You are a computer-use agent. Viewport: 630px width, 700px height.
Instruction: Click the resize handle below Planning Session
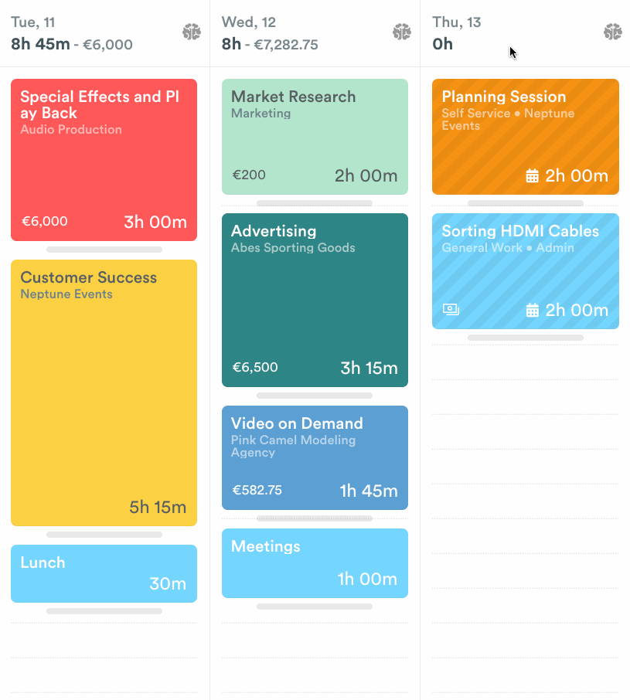[x=526, y=203]
